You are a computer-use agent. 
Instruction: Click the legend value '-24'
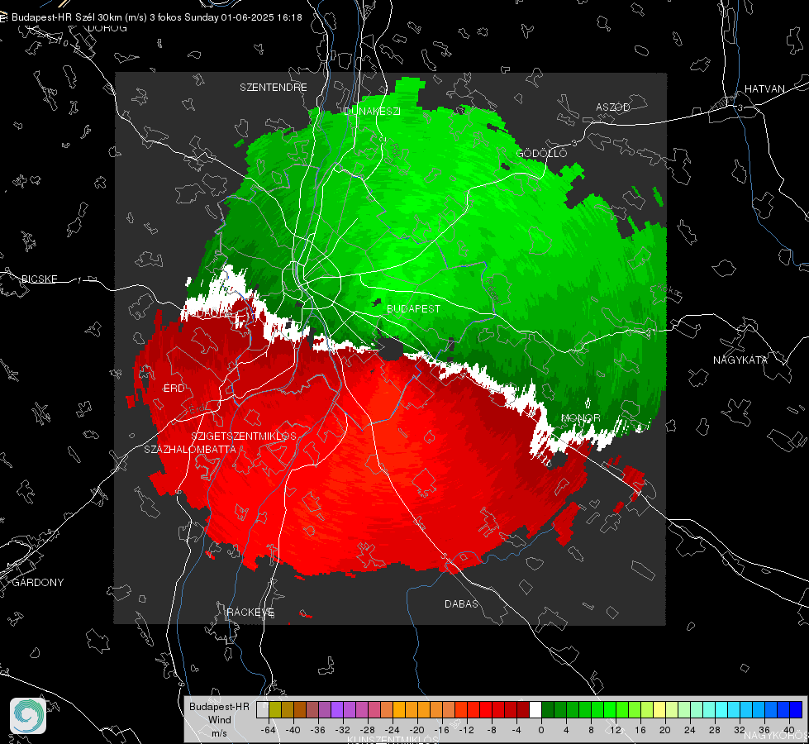click(393, 730)
